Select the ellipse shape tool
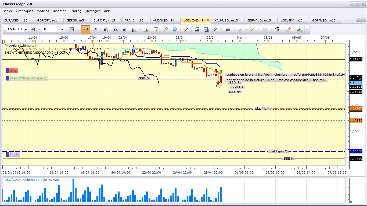The image size is (367, 206). (x=265, y=29)
